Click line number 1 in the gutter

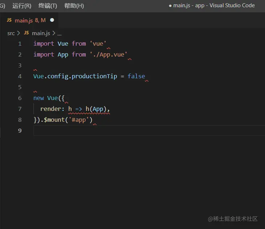[20, 44]
